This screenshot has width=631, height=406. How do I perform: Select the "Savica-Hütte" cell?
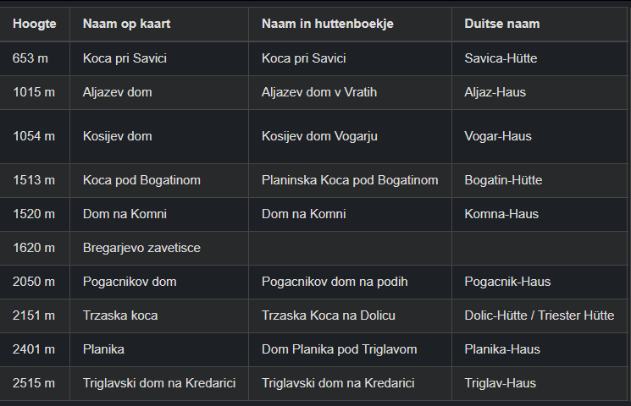[x=501, y=58]
